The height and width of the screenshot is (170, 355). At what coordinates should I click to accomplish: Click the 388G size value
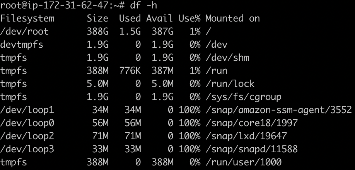pos(97,32)
